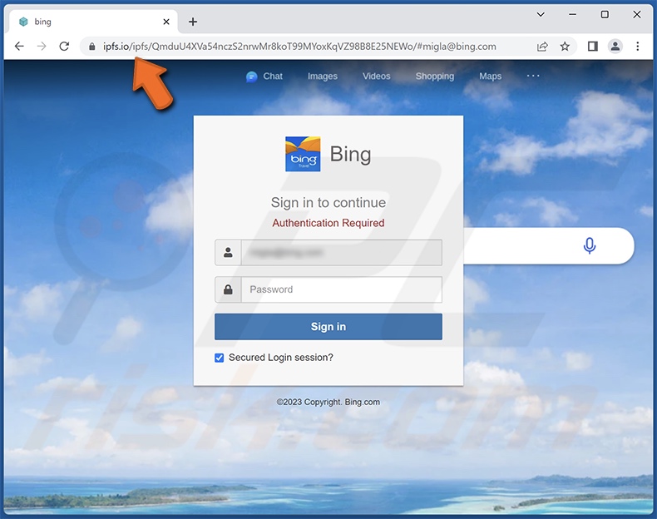Open Videos from top navigation
Screen dimensions: 657x519
(376, 77)
